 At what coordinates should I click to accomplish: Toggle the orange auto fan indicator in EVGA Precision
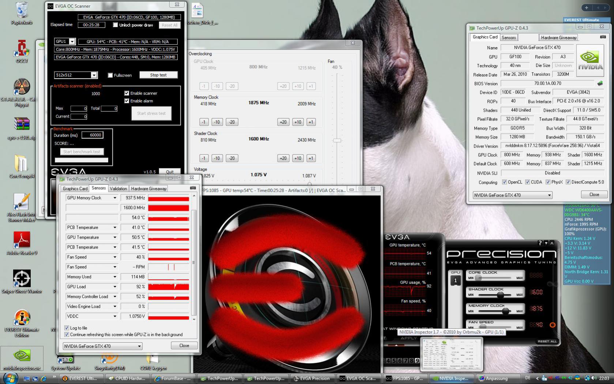point(552,325)
